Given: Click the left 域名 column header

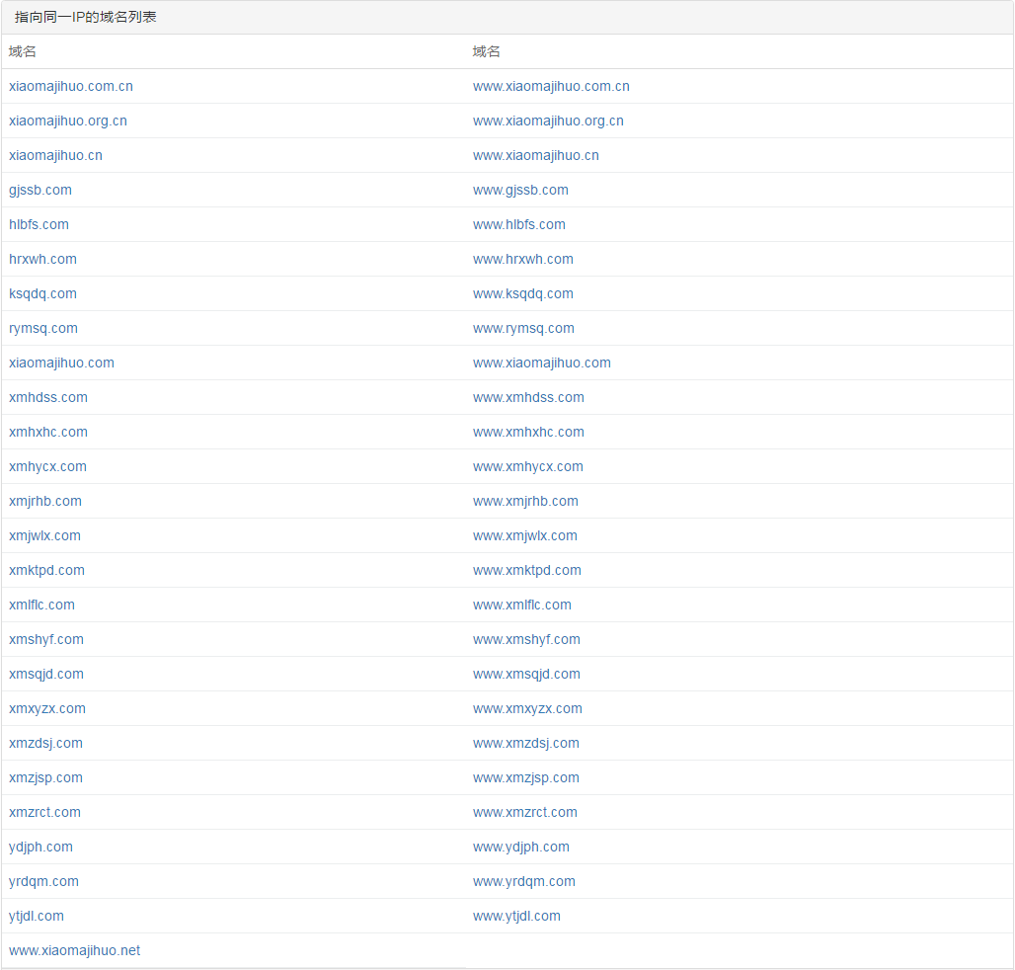Looking at the screenshot, I should pos(23,51).
